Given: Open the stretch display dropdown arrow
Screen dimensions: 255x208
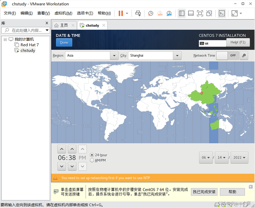Looking at the screenshot, I should pos(241,13).
